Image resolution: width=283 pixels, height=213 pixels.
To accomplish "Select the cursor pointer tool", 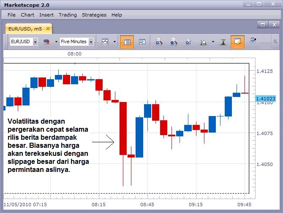I will (x=188, y=42).
